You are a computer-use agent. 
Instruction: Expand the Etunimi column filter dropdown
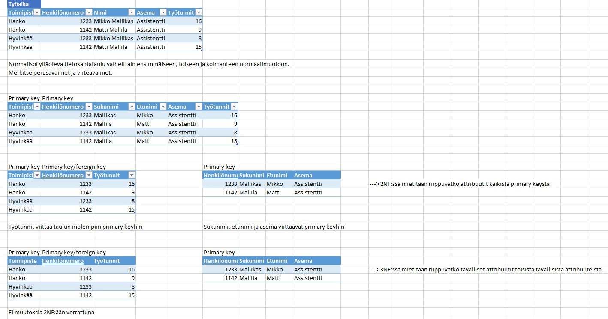tap(163, 107)
